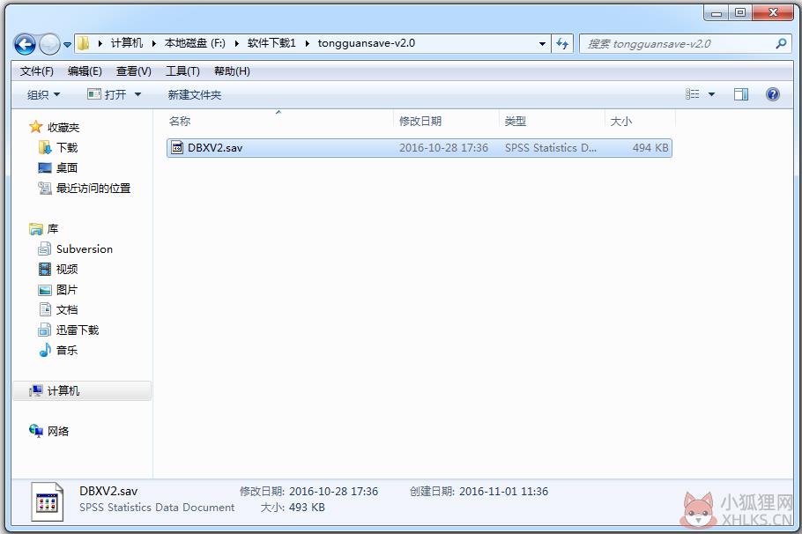Screen dimensions: 802x534
Task: Click the 打开 toolbar button
Action: [x=107, y=94]
